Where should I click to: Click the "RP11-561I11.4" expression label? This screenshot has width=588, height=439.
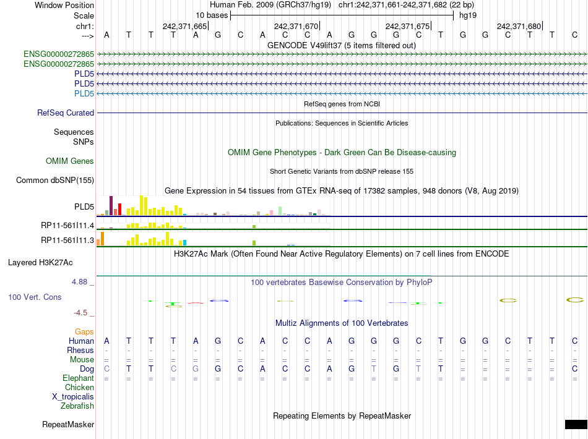(67, 226)
